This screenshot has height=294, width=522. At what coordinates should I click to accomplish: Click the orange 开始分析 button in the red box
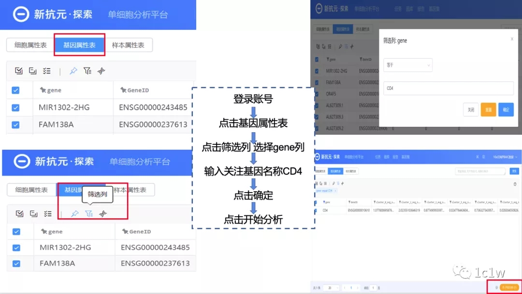[509, 287]
